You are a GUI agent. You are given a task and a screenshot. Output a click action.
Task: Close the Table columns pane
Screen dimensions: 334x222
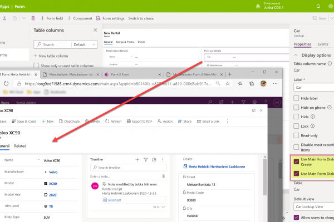[95, 30]
